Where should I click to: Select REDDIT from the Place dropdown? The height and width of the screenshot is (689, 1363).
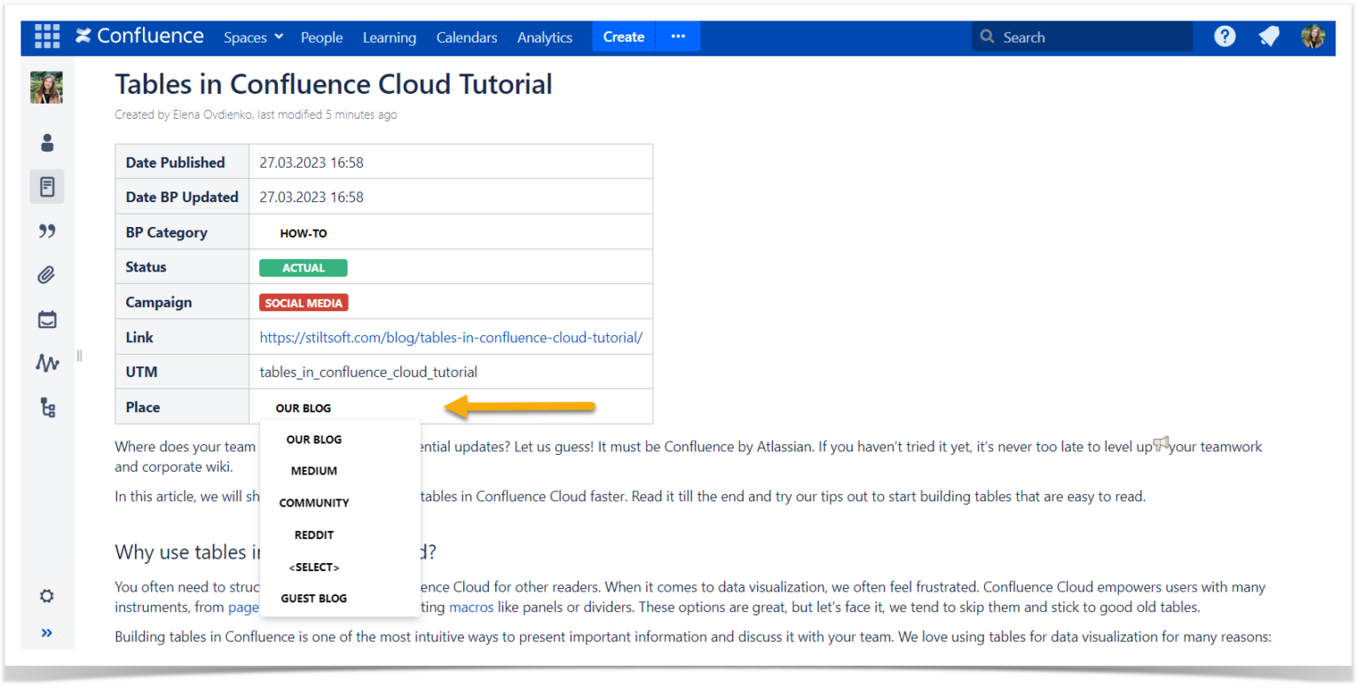[x=313, y=534]
